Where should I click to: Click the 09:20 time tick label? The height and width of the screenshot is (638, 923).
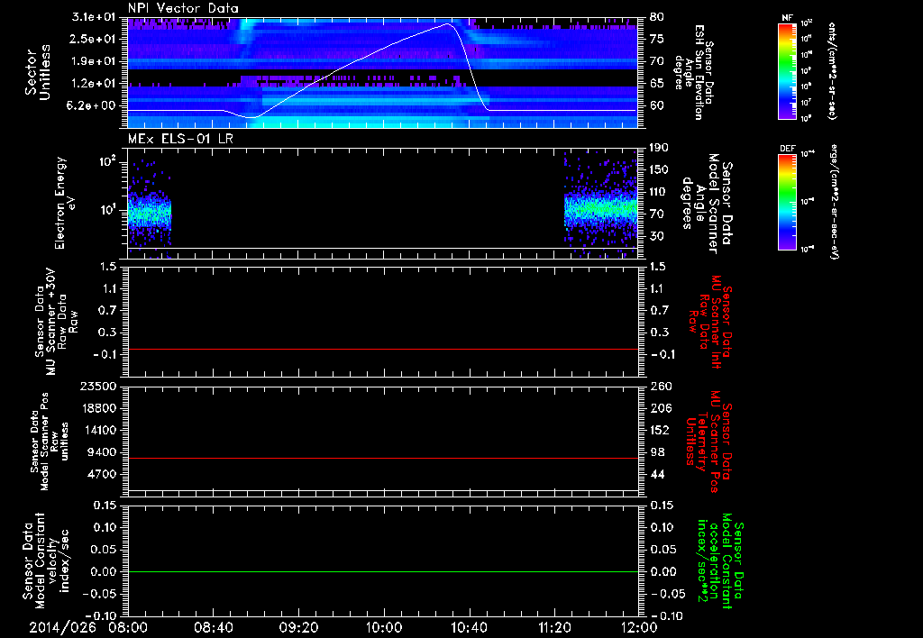click(x=299, y=627)
